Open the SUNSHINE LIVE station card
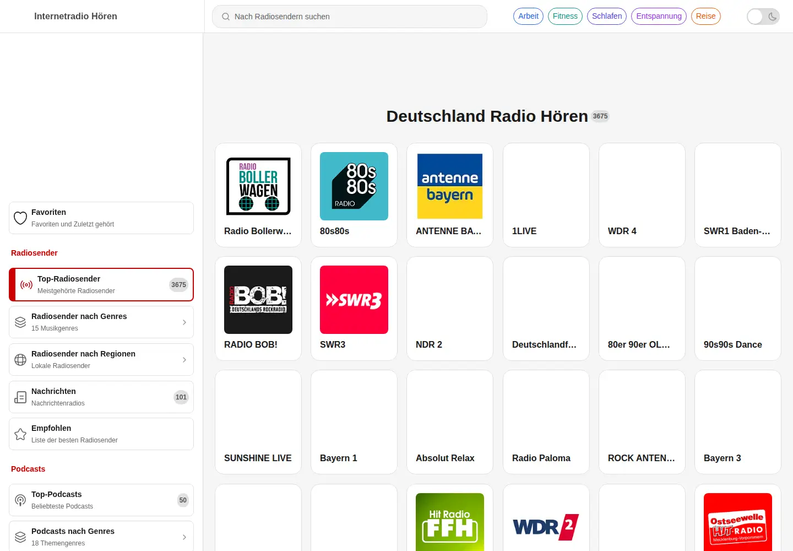This screenshot has height=551, width=793. coord(258,422)
